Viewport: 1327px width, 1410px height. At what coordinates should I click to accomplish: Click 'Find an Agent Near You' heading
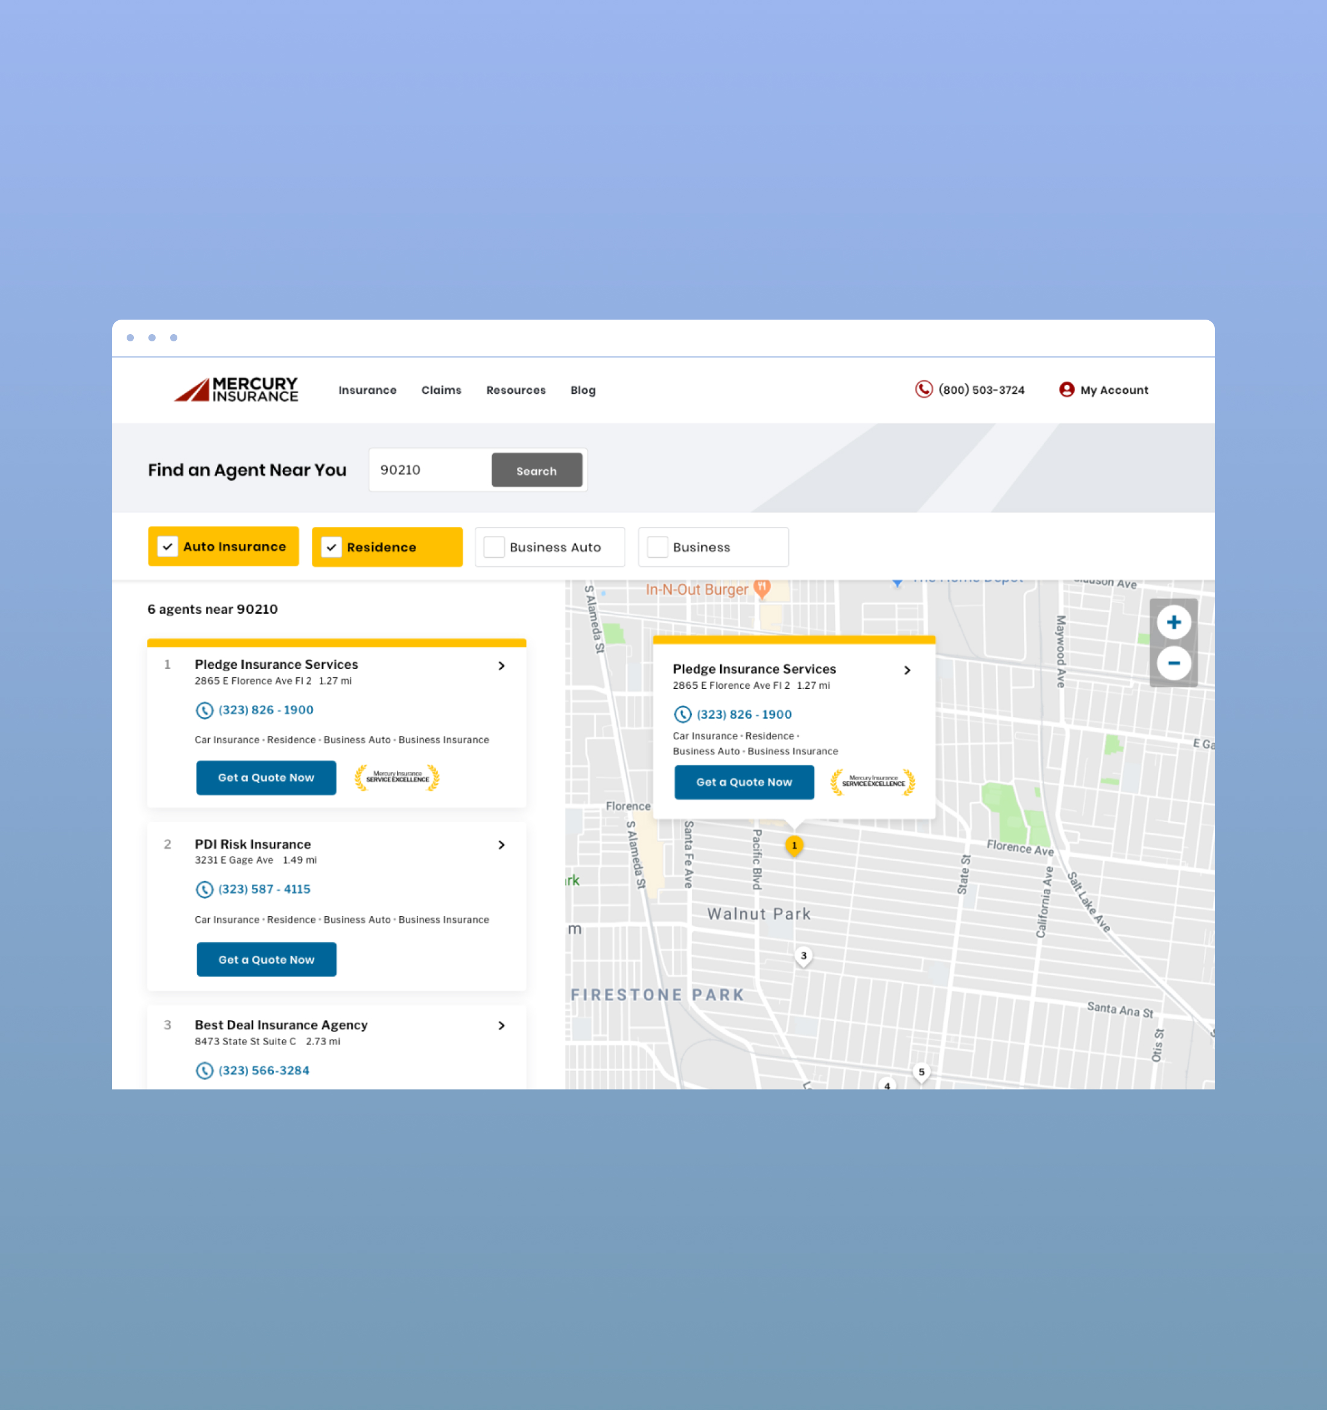(247, 470)
